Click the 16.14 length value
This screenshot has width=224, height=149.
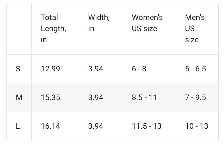pyautogui.click(x=50, y=126)
